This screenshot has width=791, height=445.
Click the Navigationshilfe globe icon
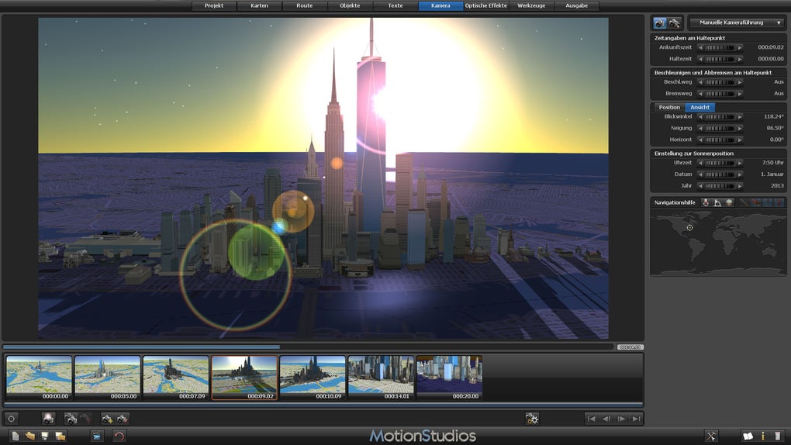pyautogui.click(x=729, y=203)
